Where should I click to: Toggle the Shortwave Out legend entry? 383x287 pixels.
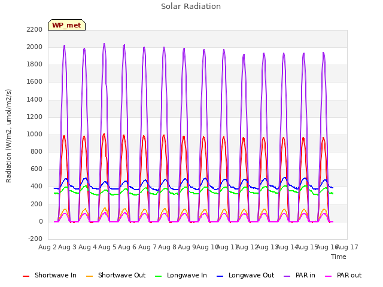coord(115,275)
